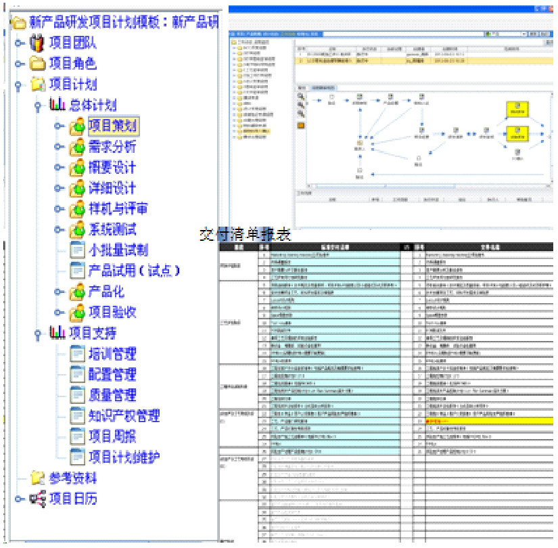Screen dimensions: 558x548
Task: Select the 详细设计 tree item
Action: point(112,188)
